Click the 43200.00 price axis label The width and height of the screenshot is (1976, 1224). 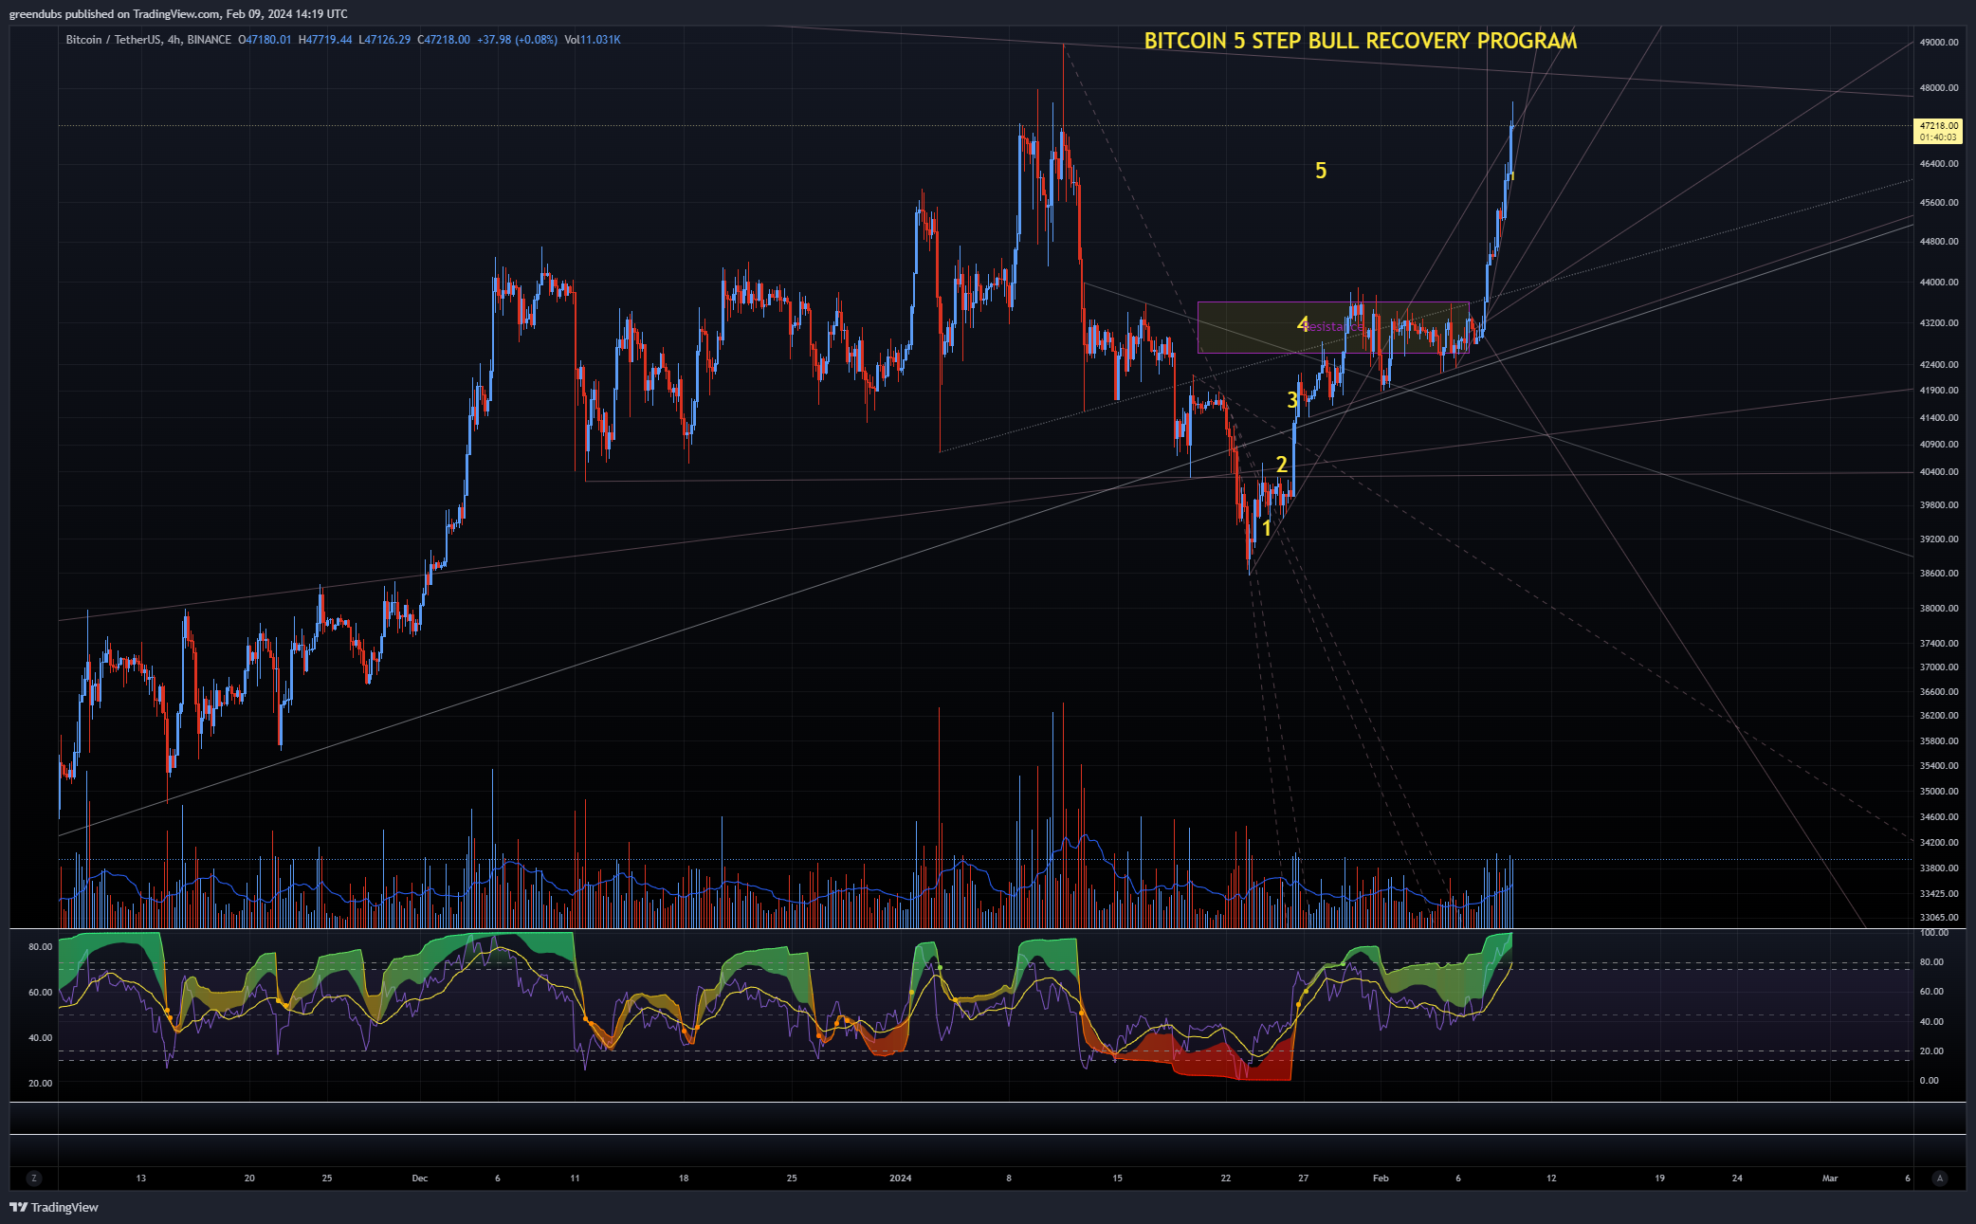pos(1939,323)
